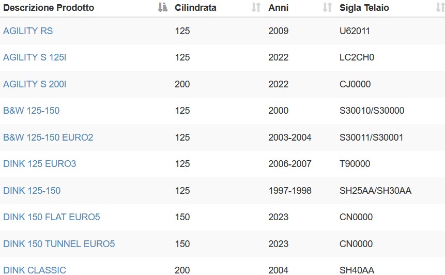Click the SH25AA/SH30AA frame code cell

(x=375, y=190)
